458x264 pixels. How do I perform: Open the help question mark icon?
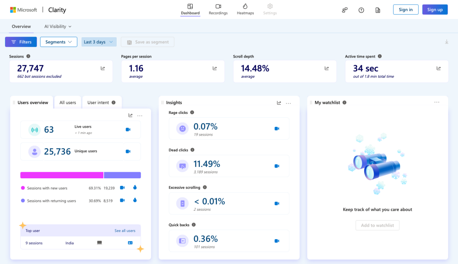click(361, 10)
